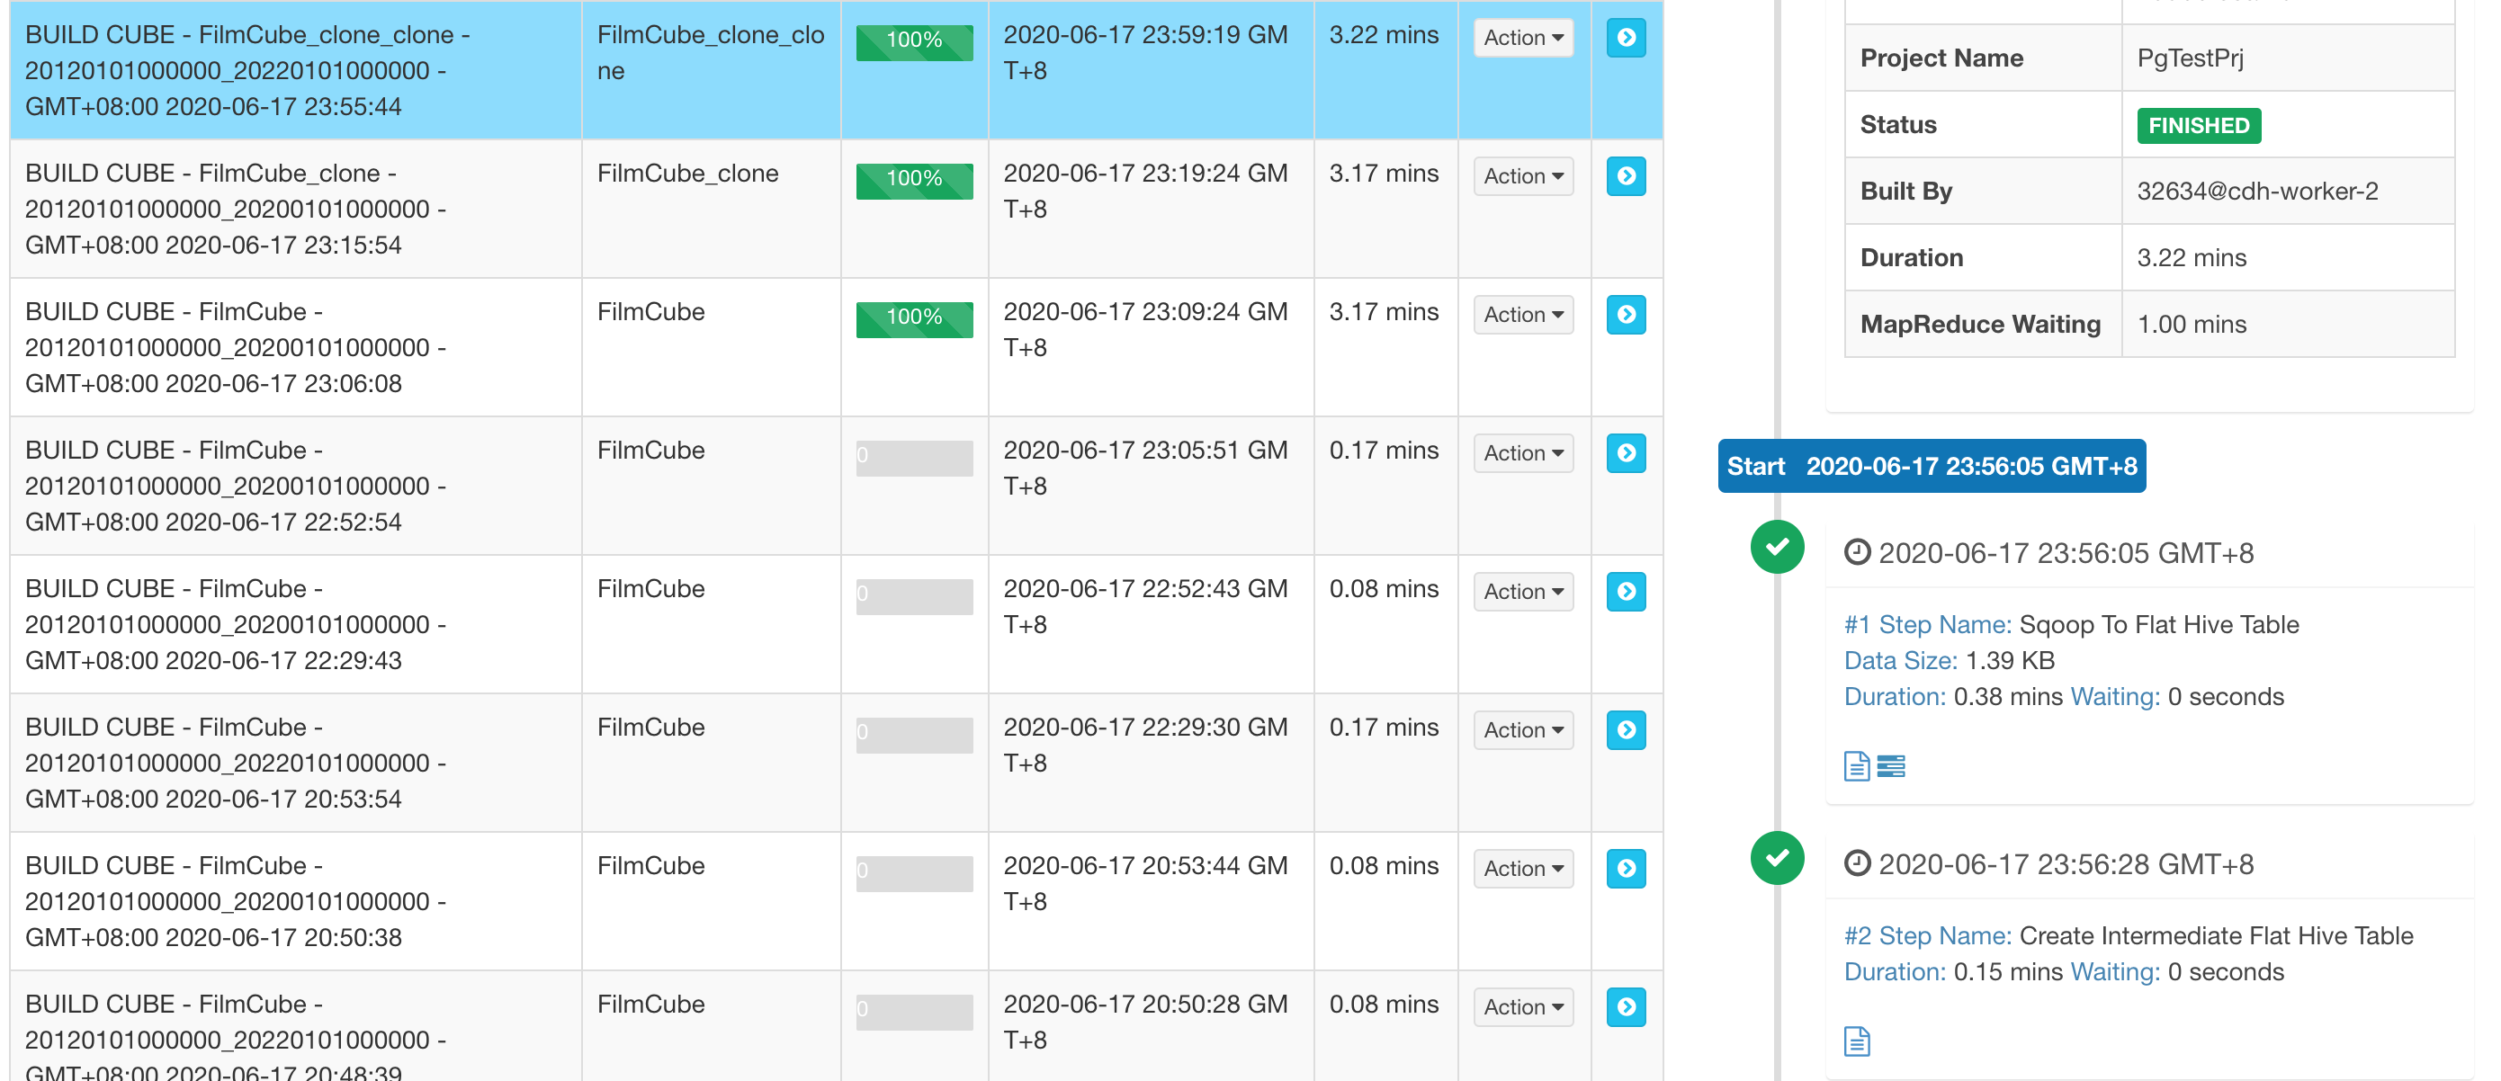The width and height of the screenshot is (2501, 1081).
Task: Click the FINISHED status badge
Action: (x=2198, y=125)
